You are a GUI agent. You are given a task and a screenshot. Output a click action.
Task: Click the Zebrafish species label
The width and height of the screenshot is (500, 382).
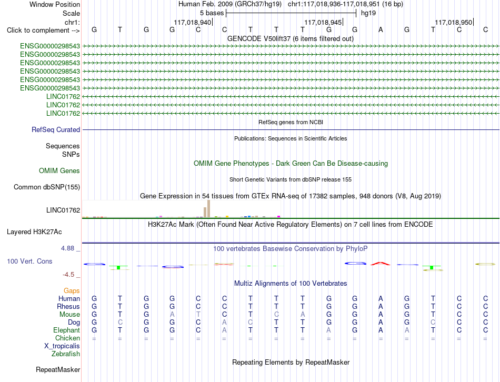click(66, 354)
